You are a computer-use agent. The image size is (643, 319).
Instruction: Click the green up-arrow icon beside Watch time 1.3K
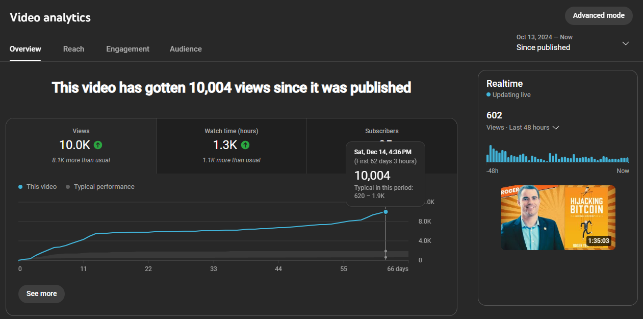(x=245, y=145)
